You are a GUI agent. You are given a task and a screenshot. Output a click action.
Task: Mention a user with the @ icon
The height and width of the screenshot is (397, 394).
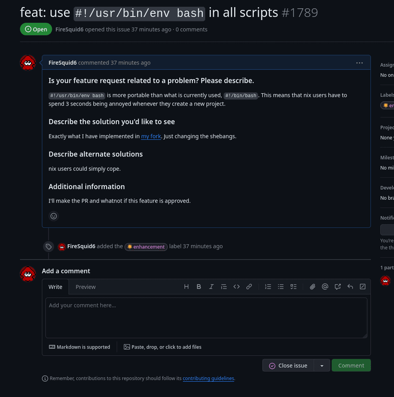click(325, 287)
